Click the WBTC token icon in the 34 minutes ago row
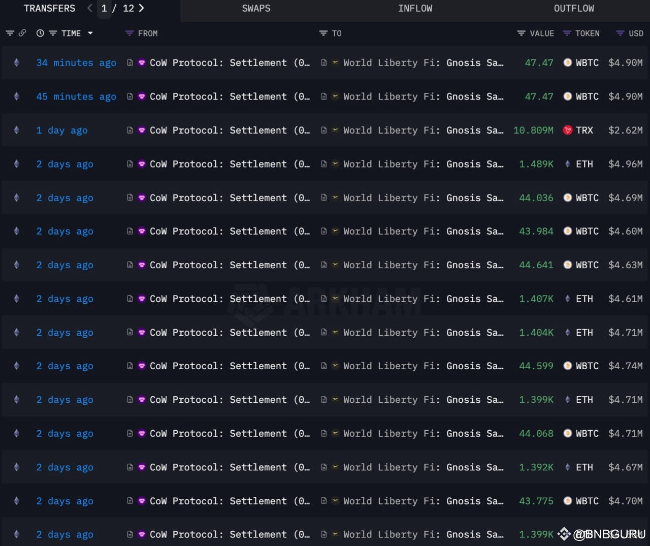 [x=568, y=62]
